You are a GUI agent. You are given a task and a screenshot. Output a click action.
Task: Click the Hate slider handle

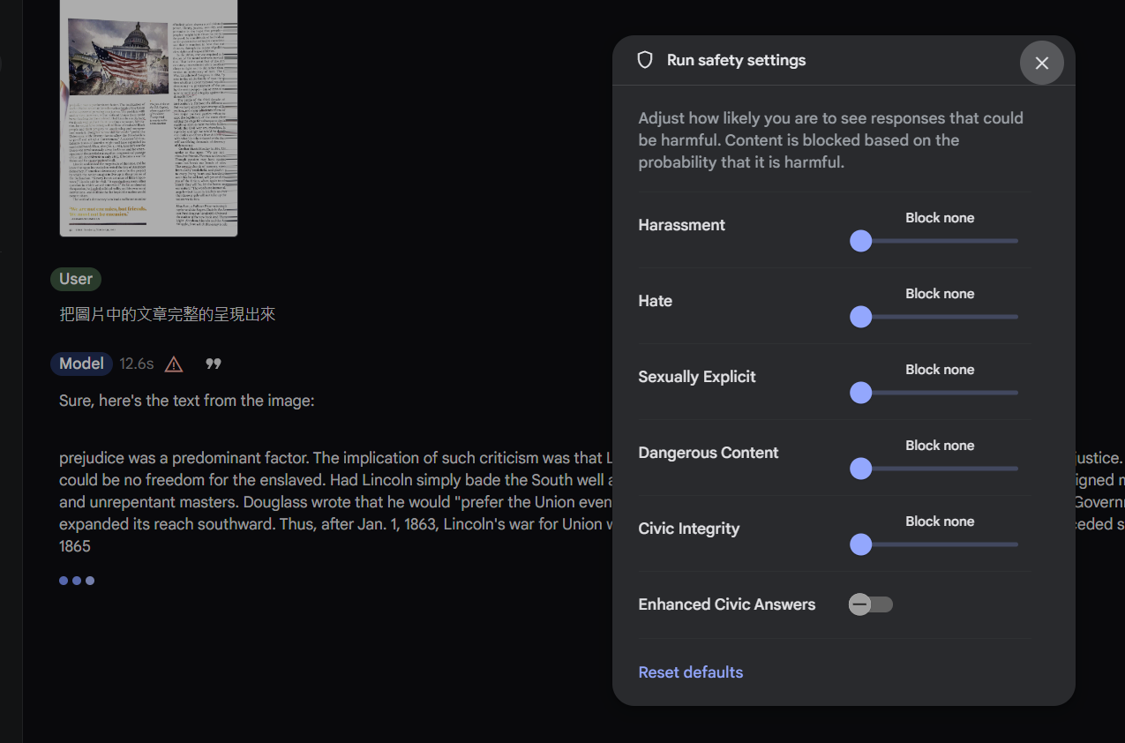coord(861,317)
